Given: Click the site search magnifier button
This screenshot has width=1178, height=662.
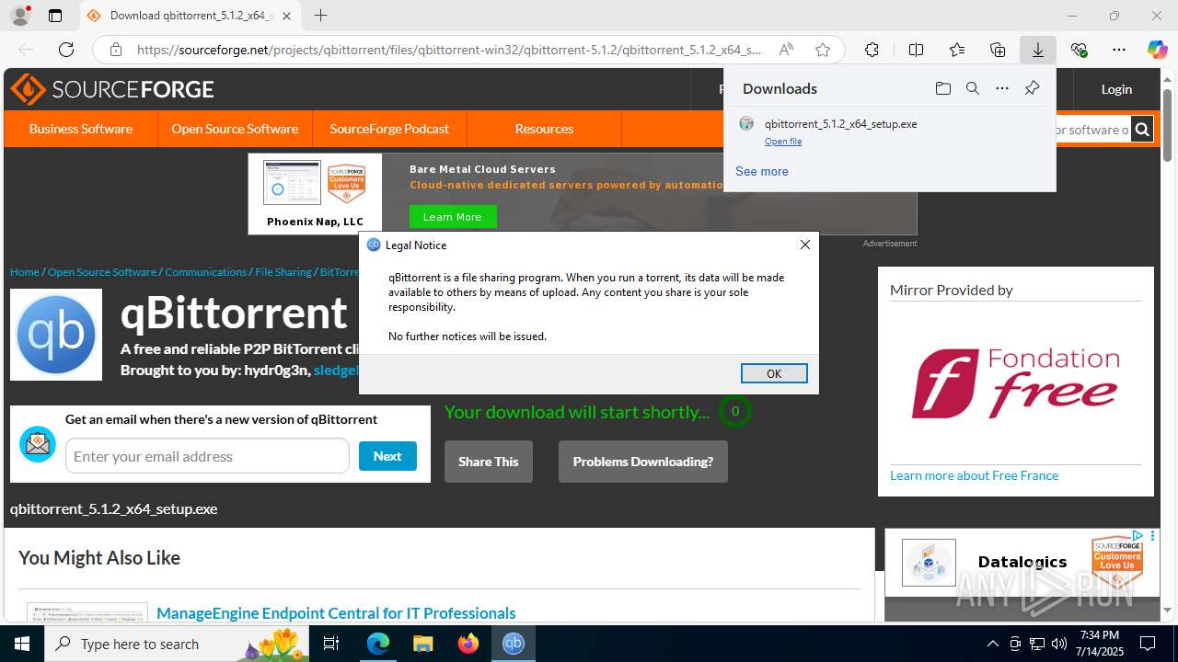Looking at the screenshot, I should click(x=1142, y=130).
